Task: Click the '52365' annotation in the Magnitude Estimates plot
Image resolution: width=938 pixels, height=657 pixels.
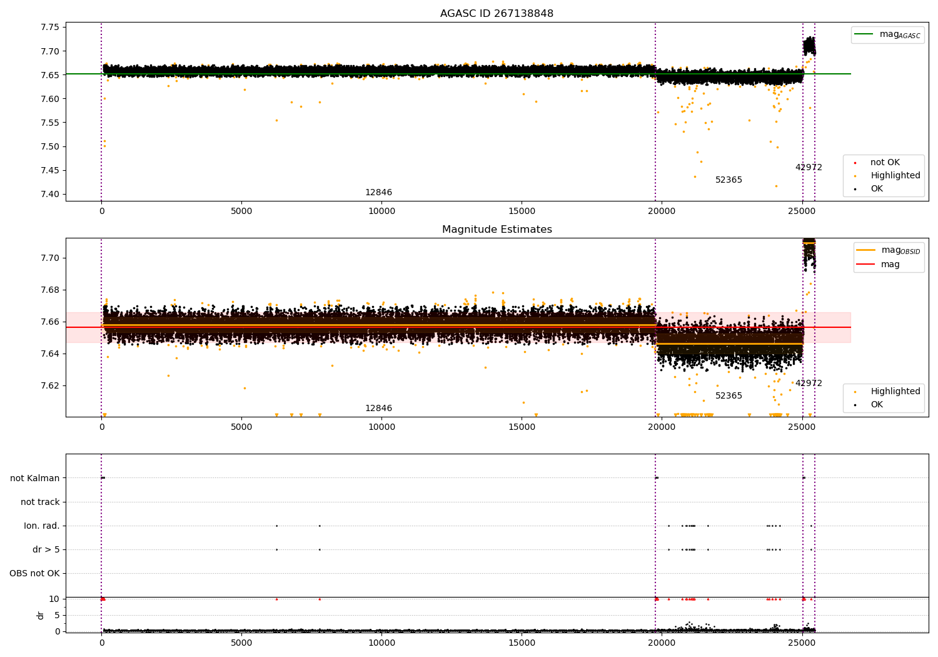Action: point(729,396)
